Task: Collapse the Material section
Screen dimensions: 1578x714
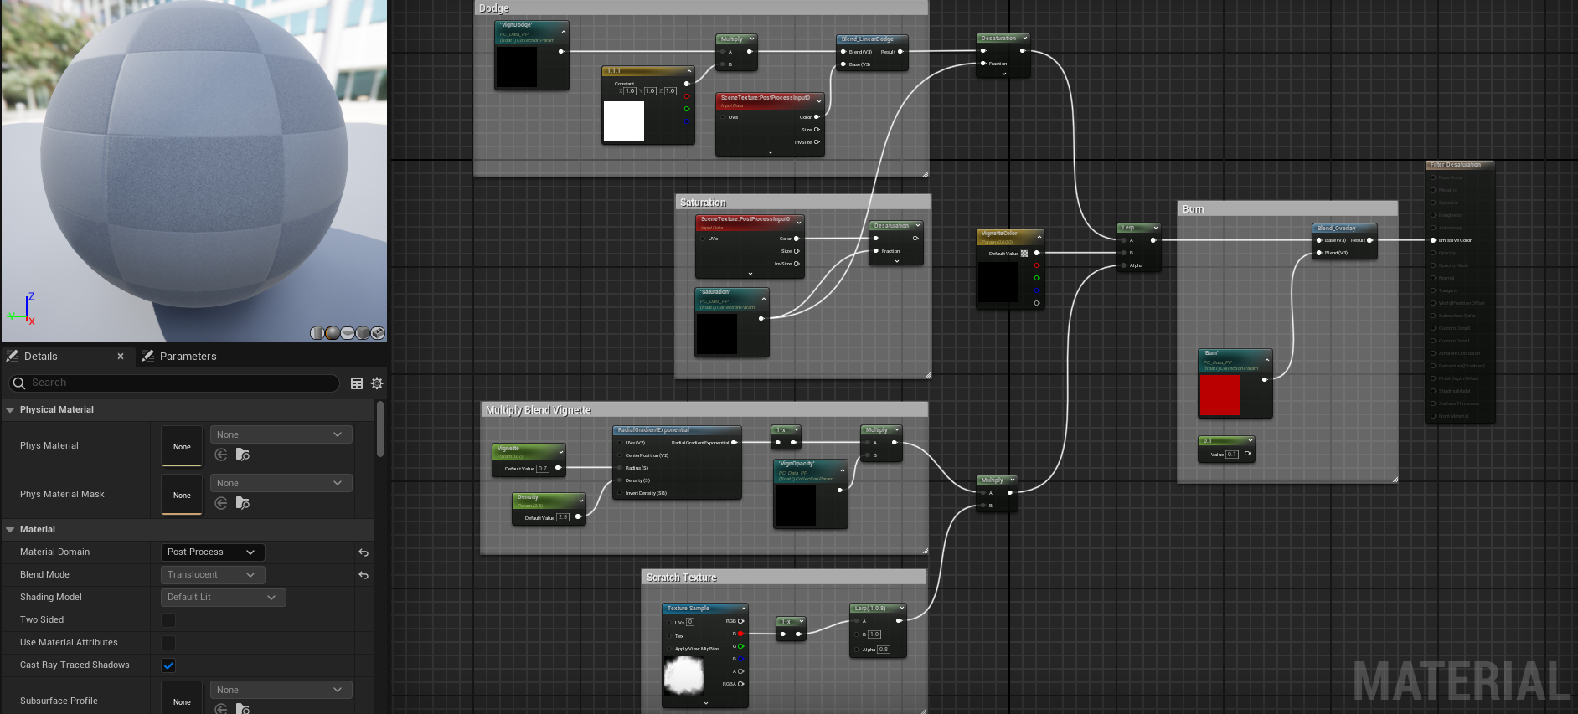Action: [10, 530]
